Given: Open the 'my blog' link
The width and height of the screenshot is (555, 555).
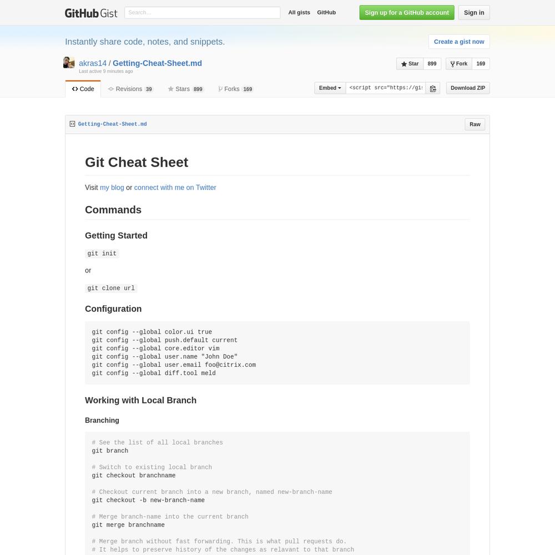Looking at the screenshot, I should click(x=112, y=188).
